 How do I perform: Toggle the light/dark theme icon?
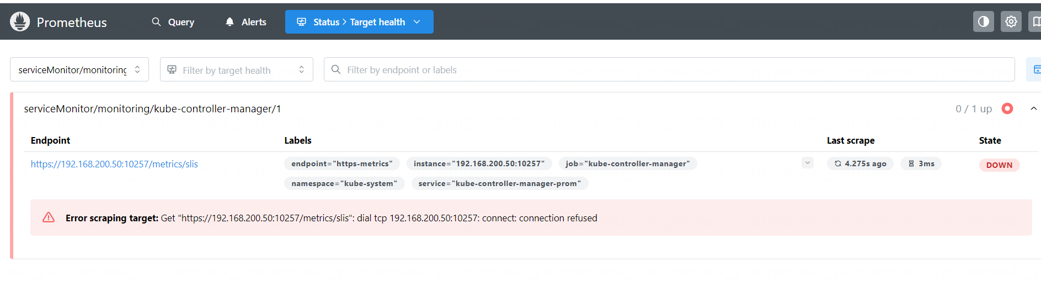point(983,21)
